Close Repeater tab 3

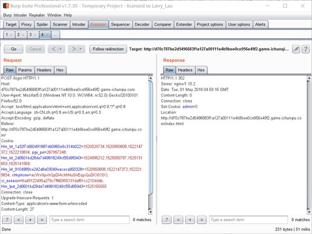(x=35, y=35)
